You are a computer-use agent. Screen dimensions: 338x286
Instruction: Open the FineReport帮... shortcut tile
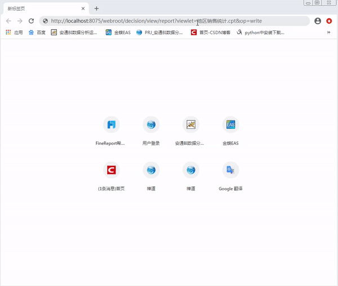[x=111, y=131]
